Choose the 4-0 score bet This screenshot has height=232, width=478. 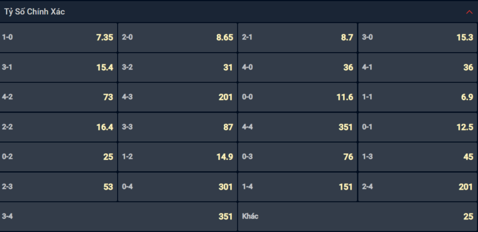297,67
